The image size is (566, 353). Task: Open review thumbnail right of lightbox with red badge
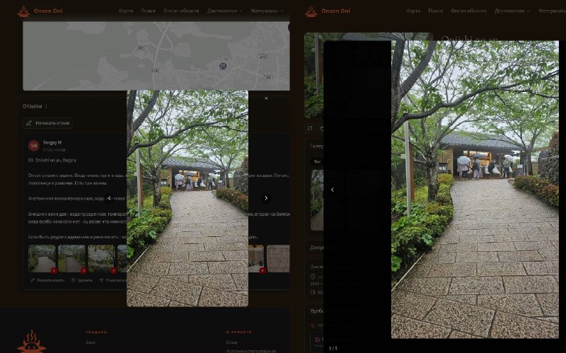click(256, 258)
